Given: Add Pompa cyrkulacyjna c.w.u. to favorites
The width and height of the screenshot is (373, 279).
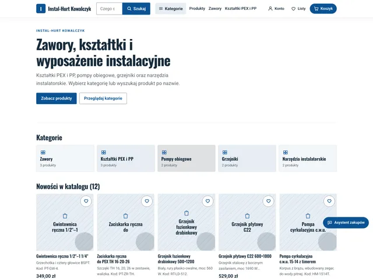Looking at the screenshot, I should tap(329, 201).
